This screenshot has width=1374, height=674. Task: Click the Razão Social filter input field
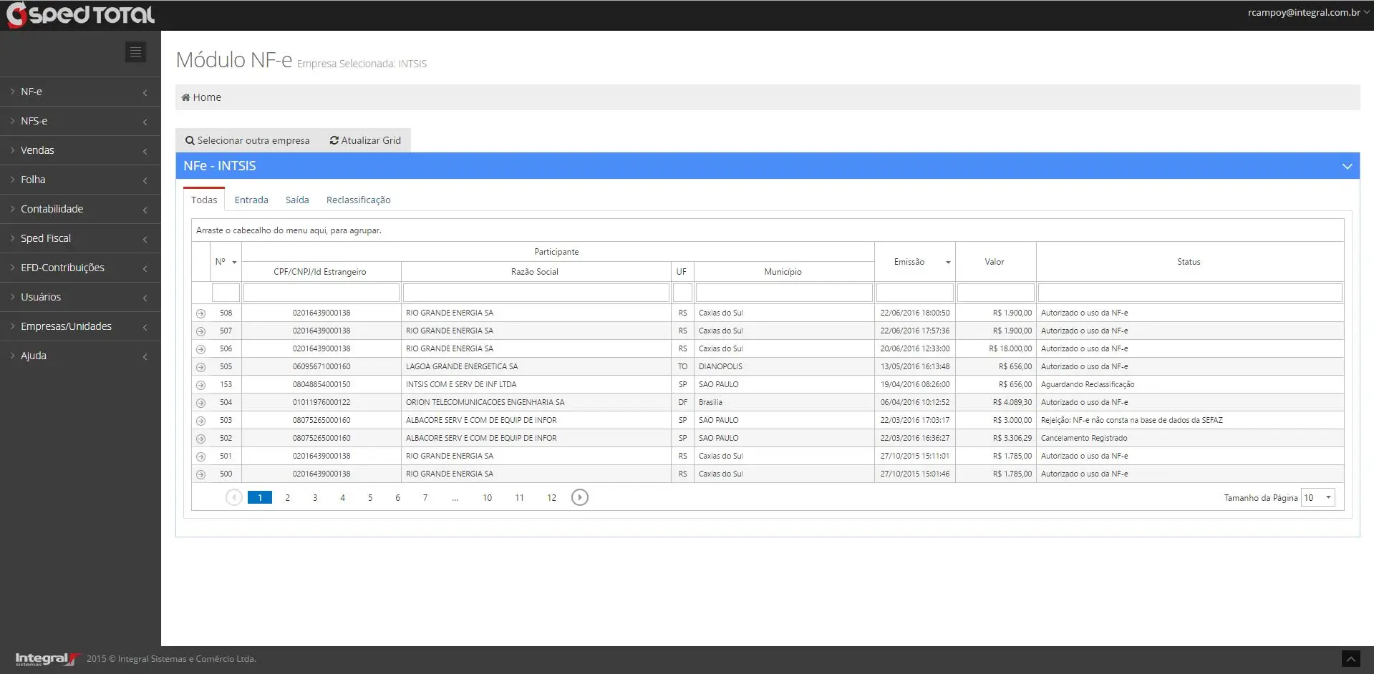coord(536,293)
